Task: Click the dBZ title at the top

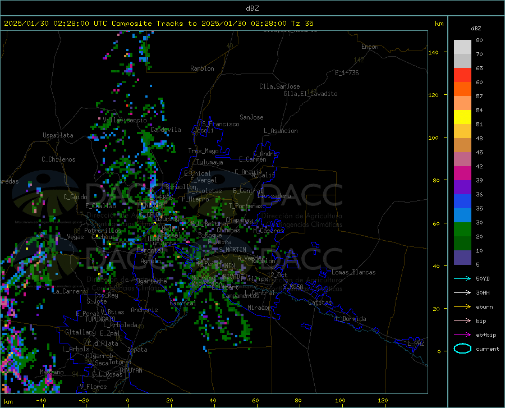Action: point(252,8)
